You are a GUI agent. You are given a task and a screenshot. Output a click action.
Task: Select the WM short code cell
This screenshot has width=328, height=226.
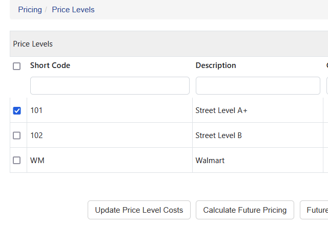click(x=110, y=160)
